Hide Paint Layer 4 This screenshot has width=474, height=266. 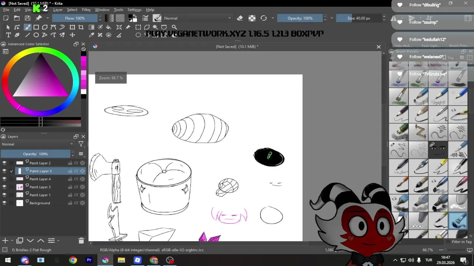click(4, 179)
